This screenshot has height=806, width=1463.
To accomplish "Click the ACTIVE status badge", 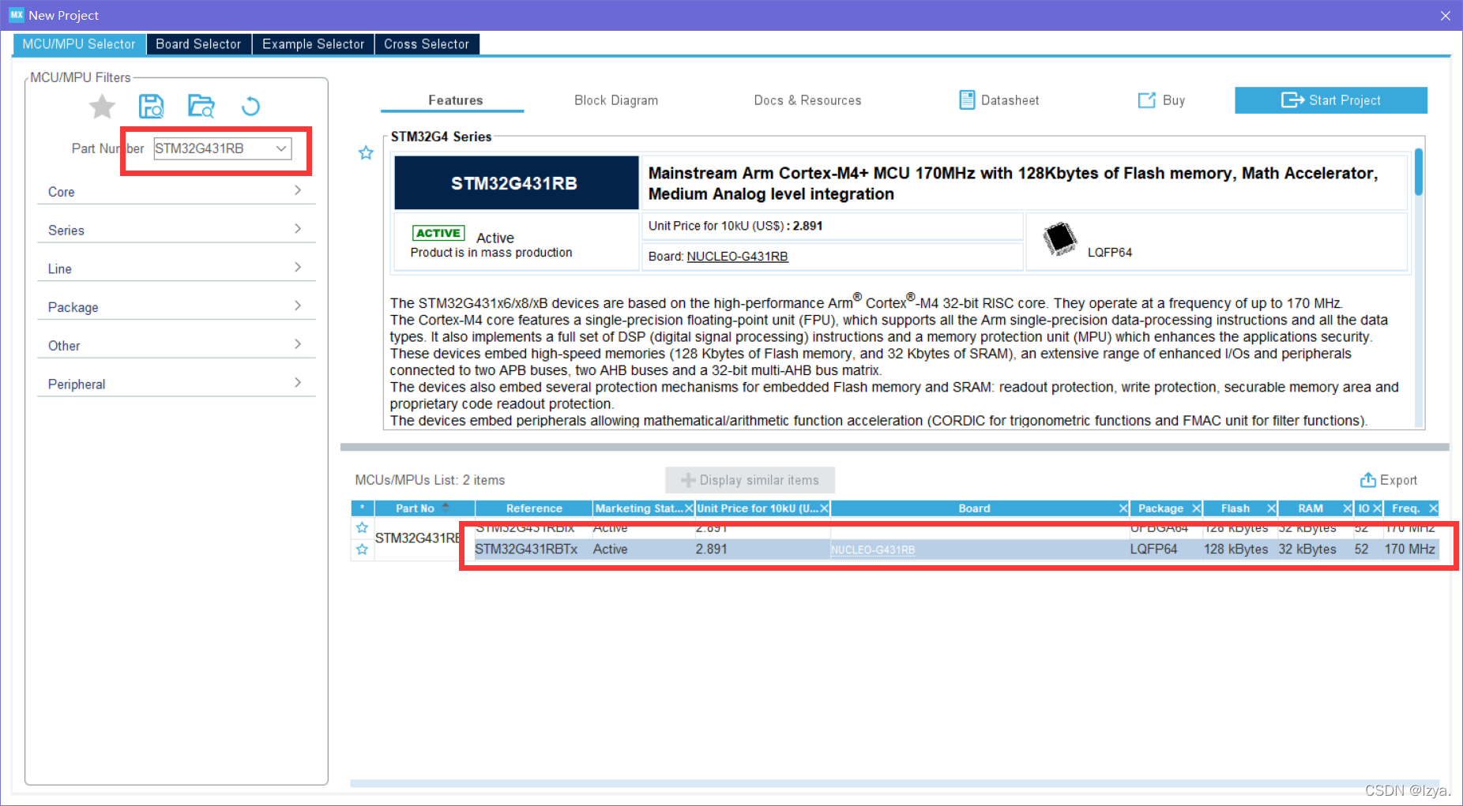I will pos(438,233).
